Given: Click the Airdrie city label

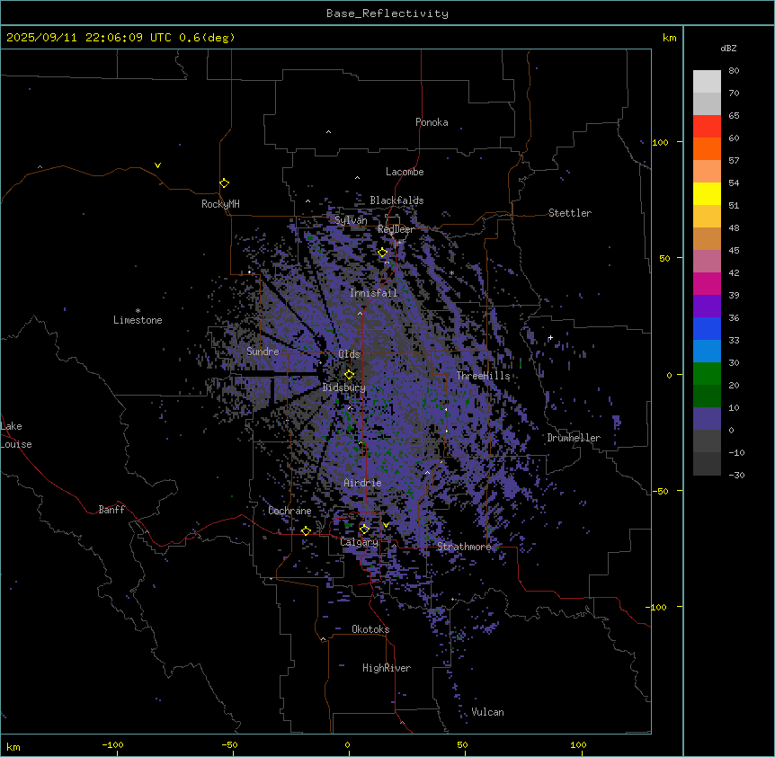Looking at the screenshot, I should click(363, 483).
